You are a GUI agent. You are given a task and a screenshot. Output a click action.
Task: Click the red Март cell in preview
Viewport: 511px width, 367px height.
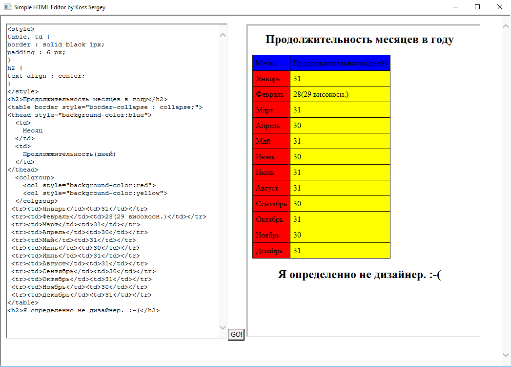click(x=271, y=110)
